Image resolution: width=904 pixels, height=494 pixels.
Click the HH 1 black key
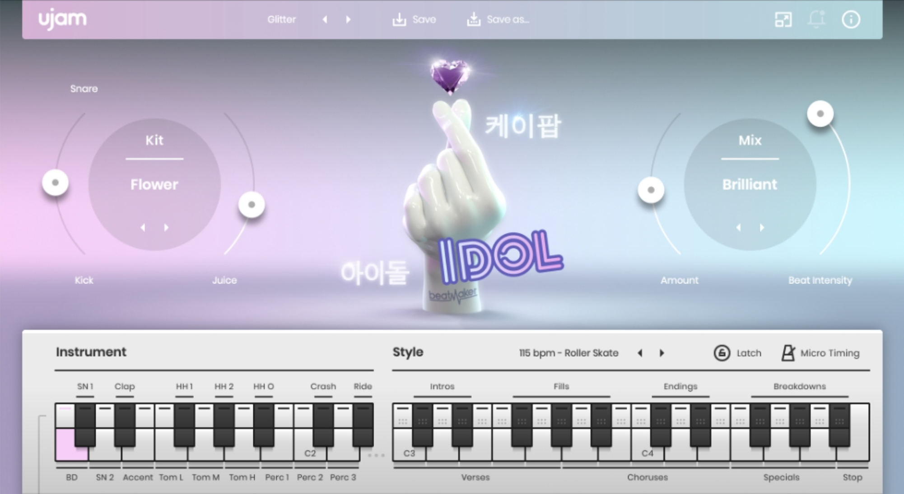coord(184,425)
